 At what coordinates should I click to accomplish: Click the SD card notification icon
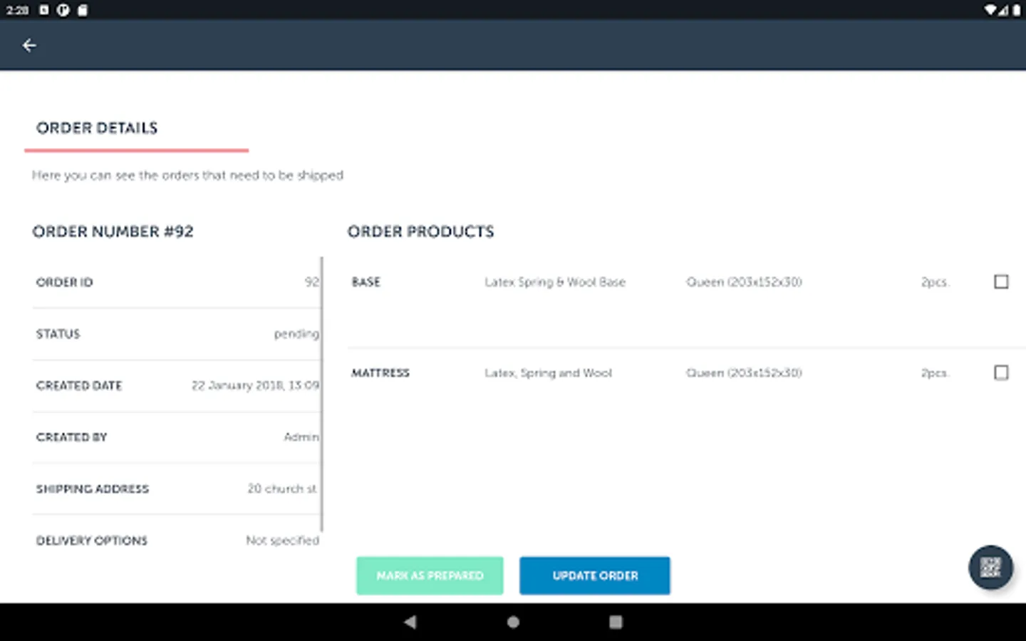pyautogui.click(x=83, y=10)
